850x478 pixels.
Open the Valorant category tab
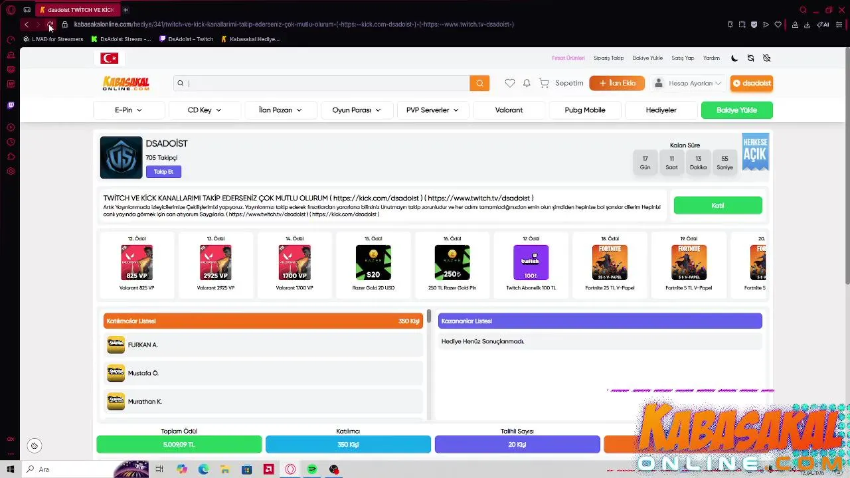(x=509, y=110)
